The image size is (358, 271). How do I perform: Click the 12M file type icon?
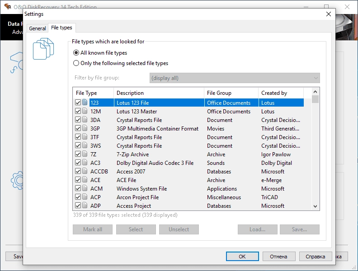tap(85, 111)
